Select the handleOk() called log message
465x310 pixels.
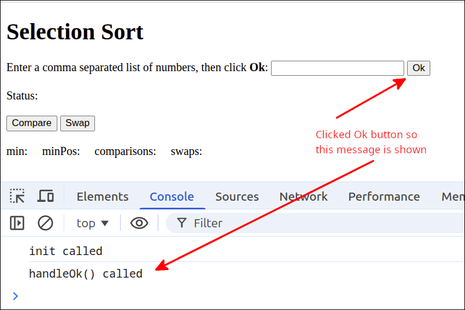(86, 274)
